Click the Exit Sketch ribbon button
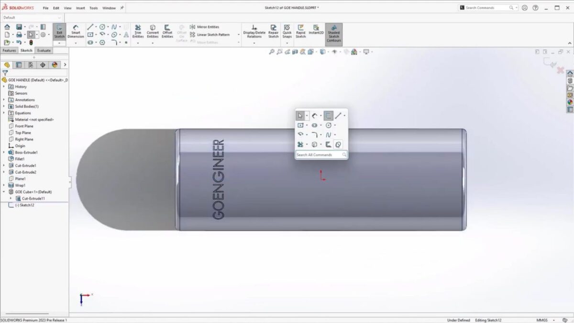574x323 pixels. click(59, 32)
